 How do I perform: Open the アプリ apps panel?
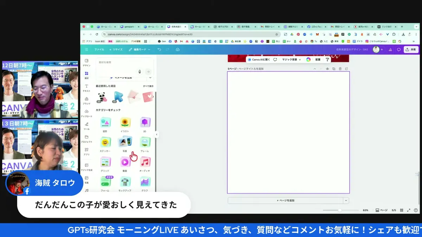pos(87,151)
